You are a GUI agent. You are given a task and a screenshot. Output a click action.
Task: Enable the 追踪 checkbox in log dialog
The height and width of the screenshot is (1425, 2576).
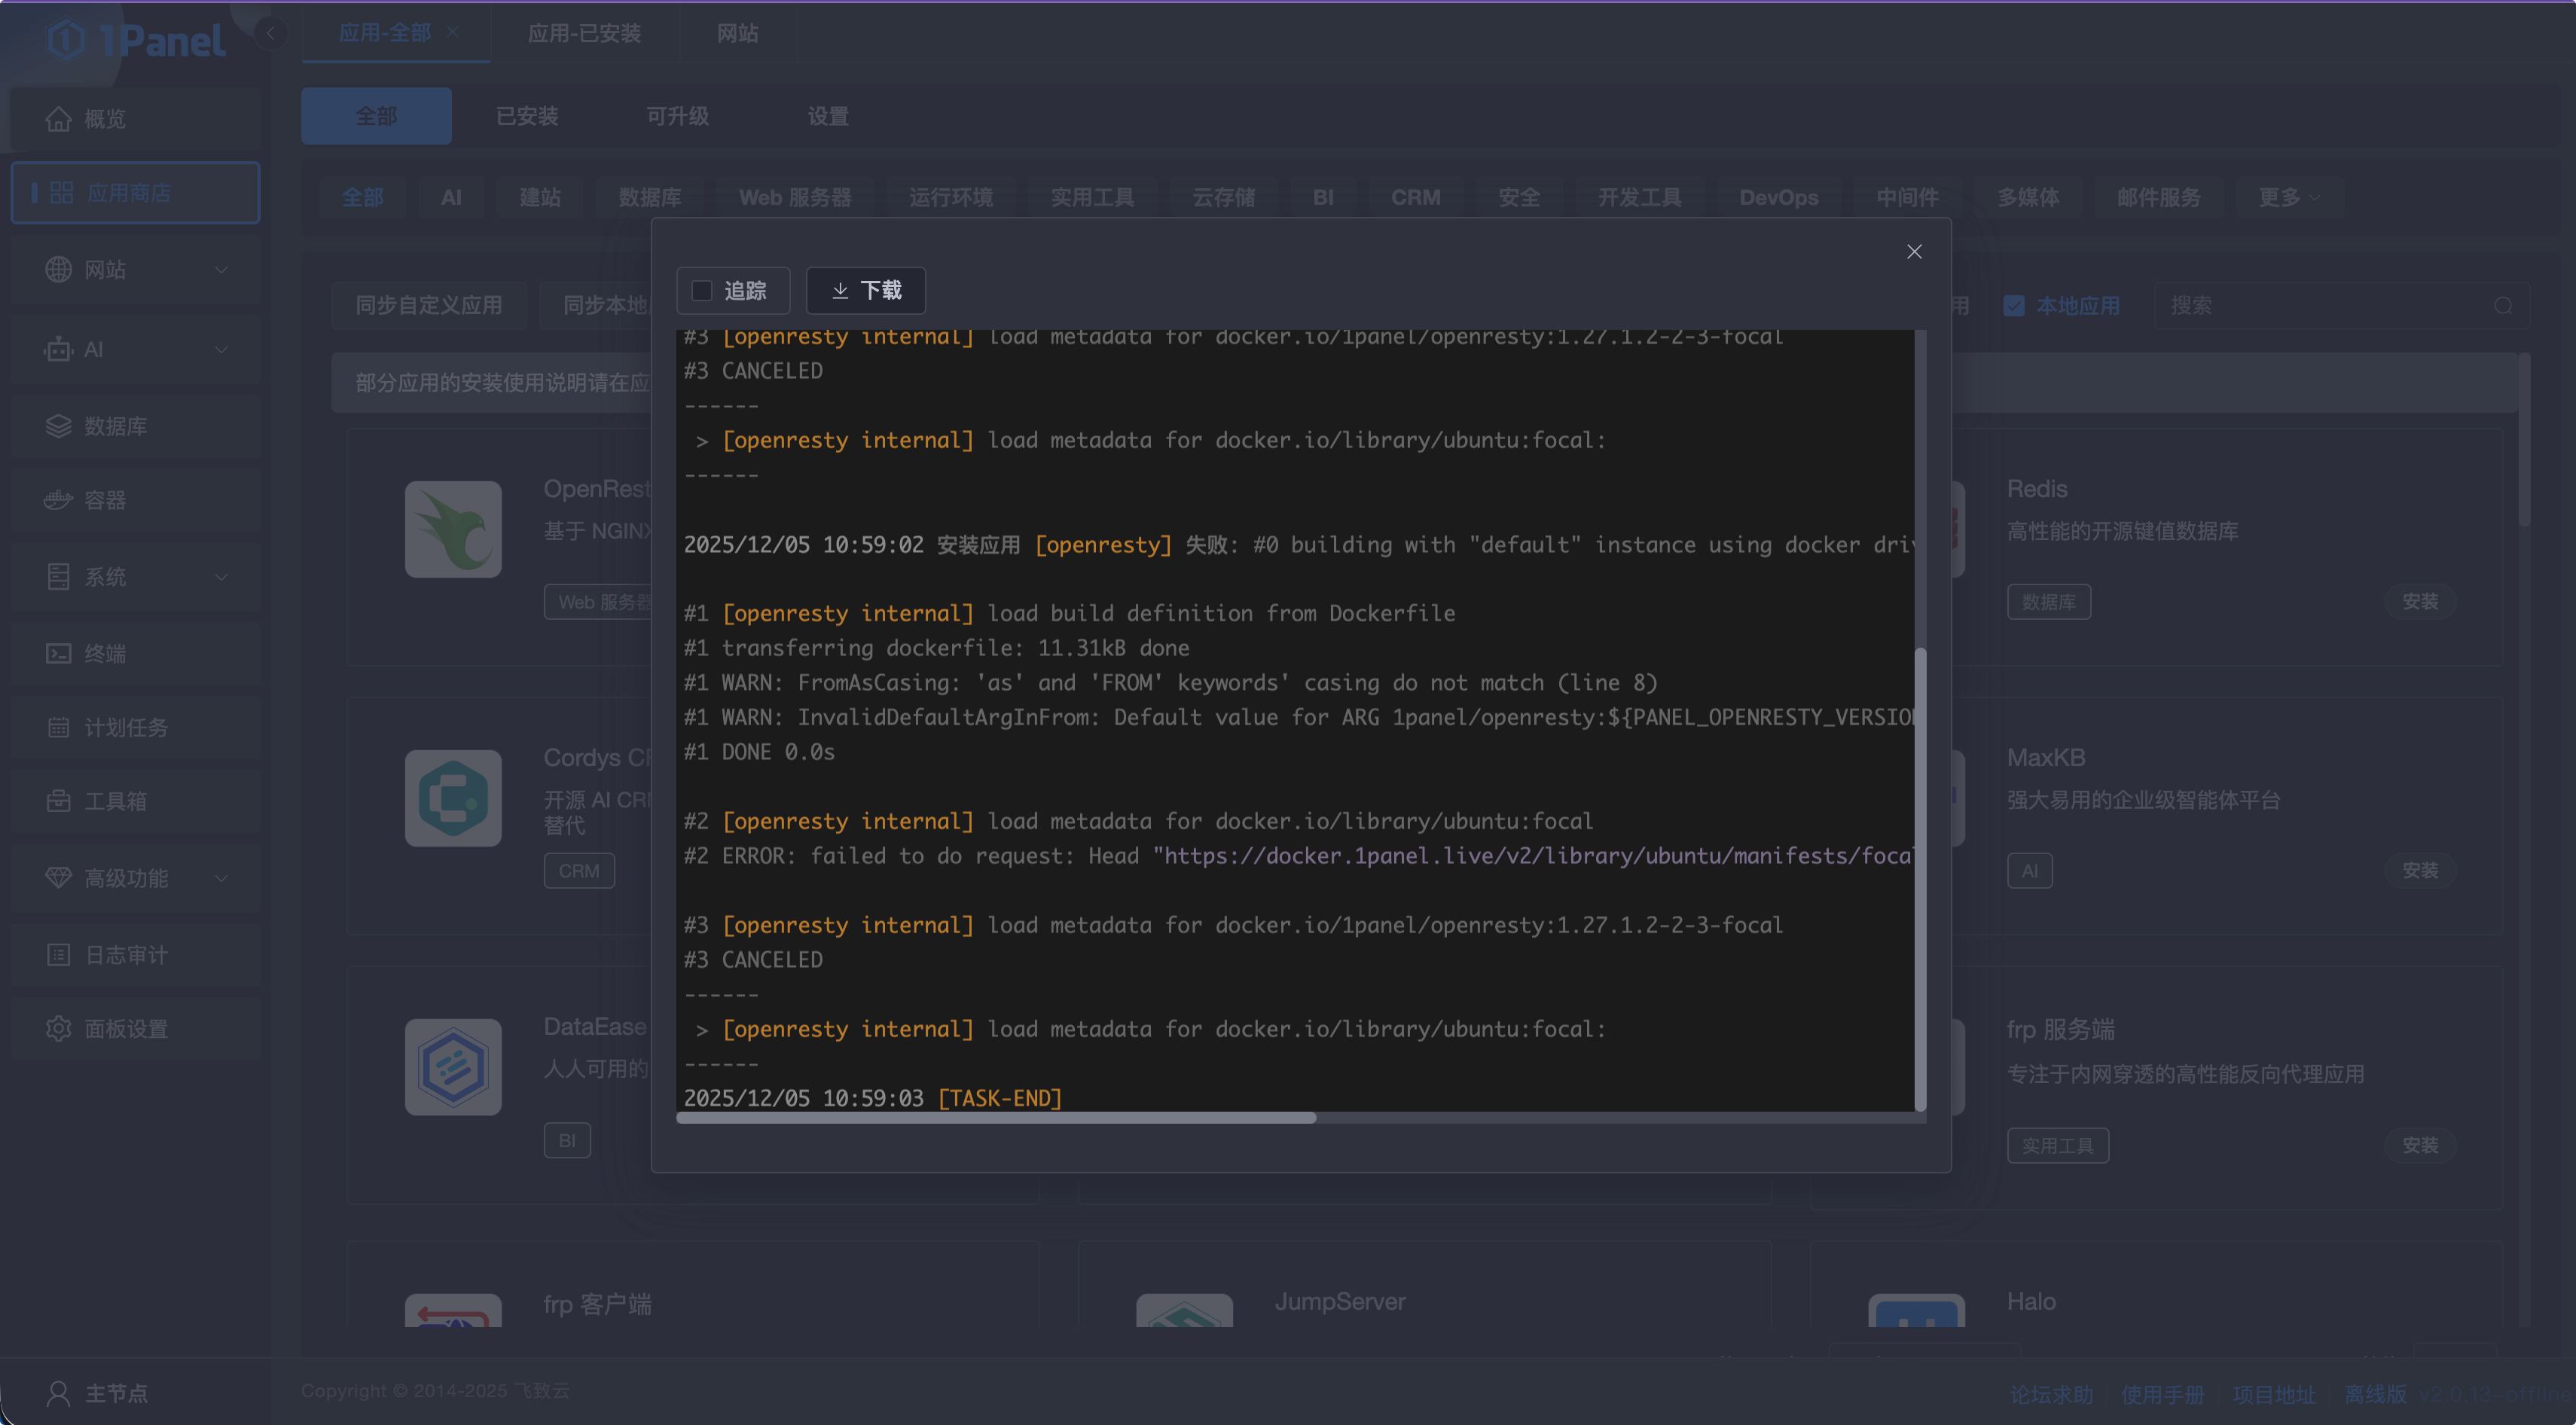[x=702, y=291]
